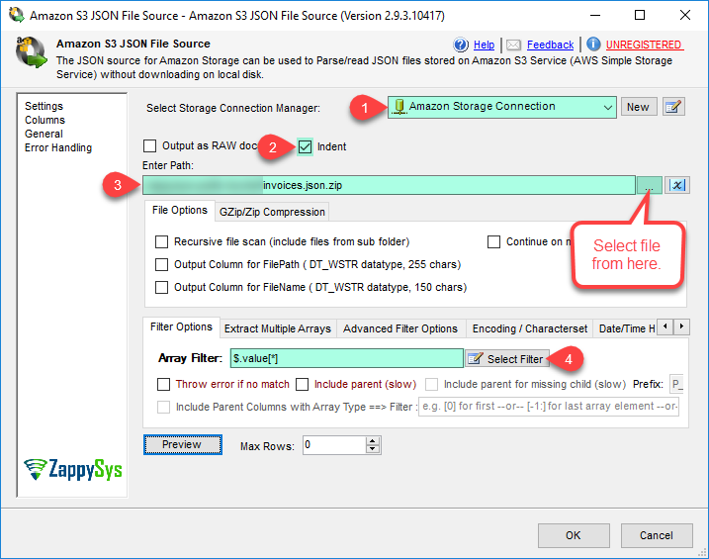709x559 pixels.
Task: Open the Feedback link
Action: 550,45
